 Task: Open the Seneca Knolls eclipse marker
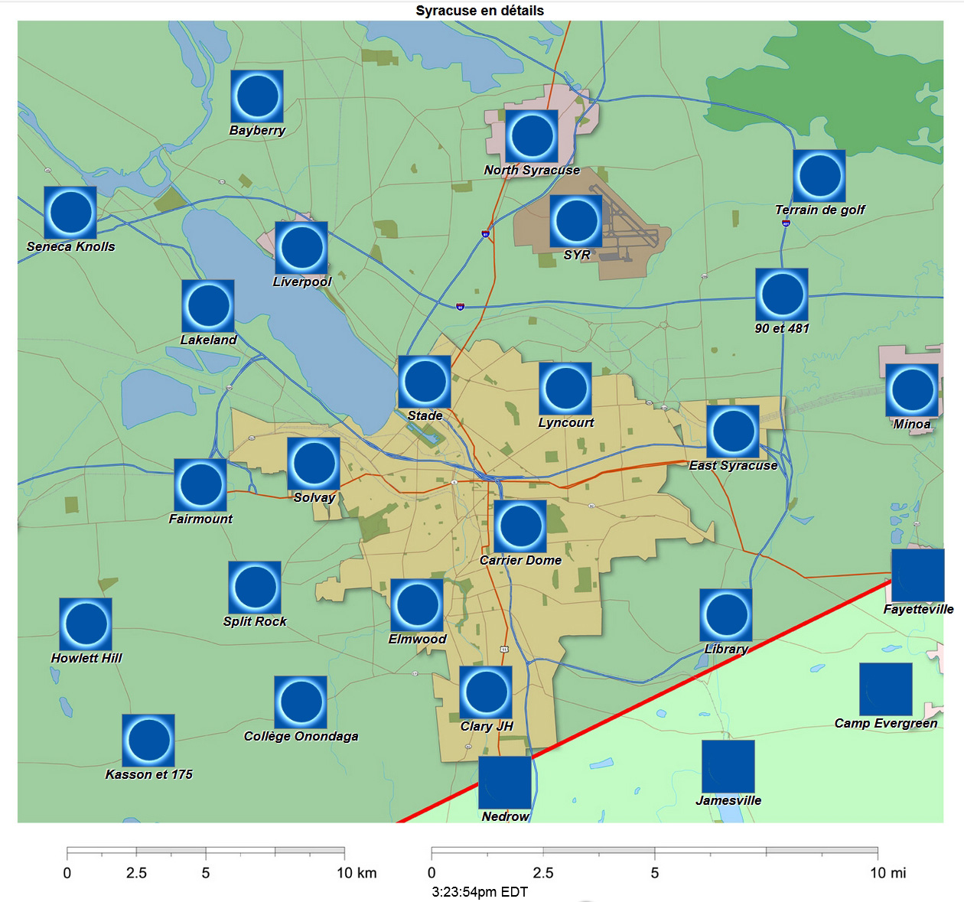point(70,213)
